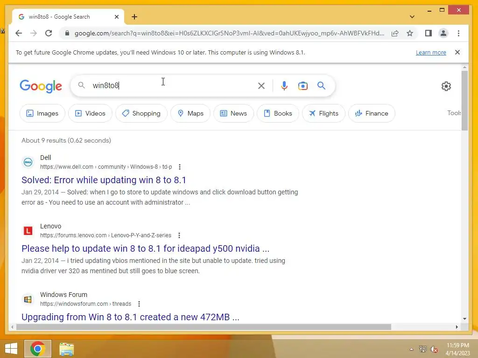Open 'Solved: Error while updating win 8 to 8.1'
The height and width of the screenshot is (358, 478).
pos(104,180)
